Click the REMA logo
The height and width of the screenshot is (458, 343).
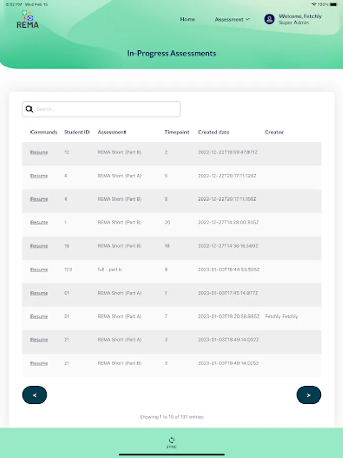coord(27,19)
